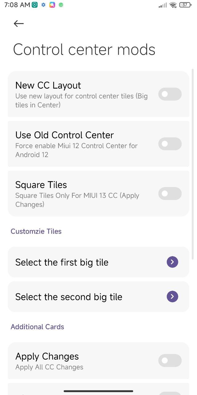
Task: Tap the green circle notification icon
Action: click(61, 5)
